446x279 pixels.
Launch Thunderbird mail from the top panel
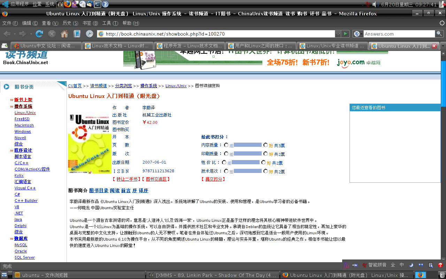[90, 4]
